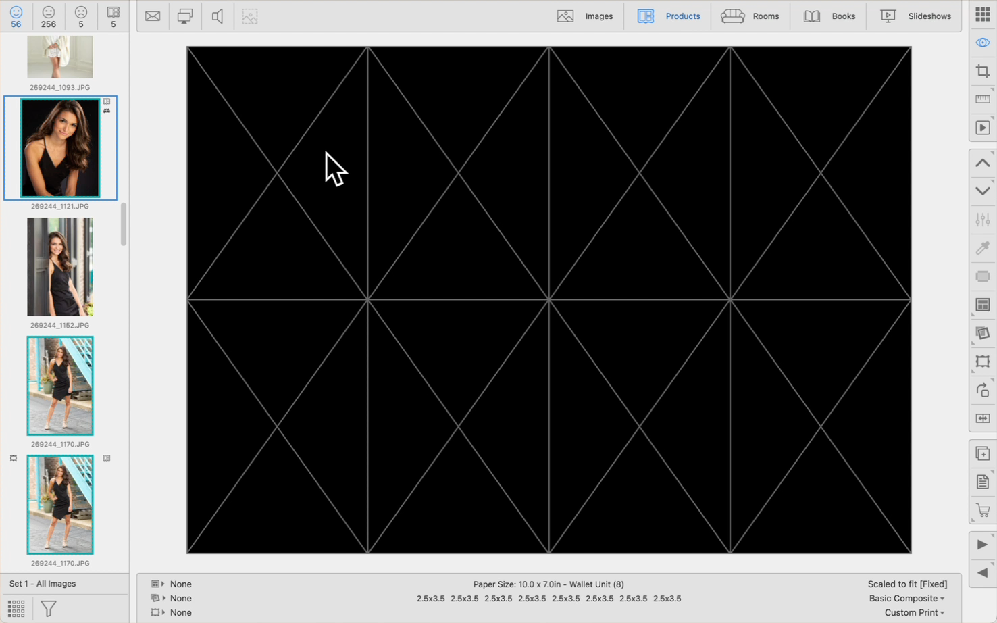Viewport: 997px width, 623px height.
Task: Open the Basic Composite dropdown
Action: coord(906,598)
